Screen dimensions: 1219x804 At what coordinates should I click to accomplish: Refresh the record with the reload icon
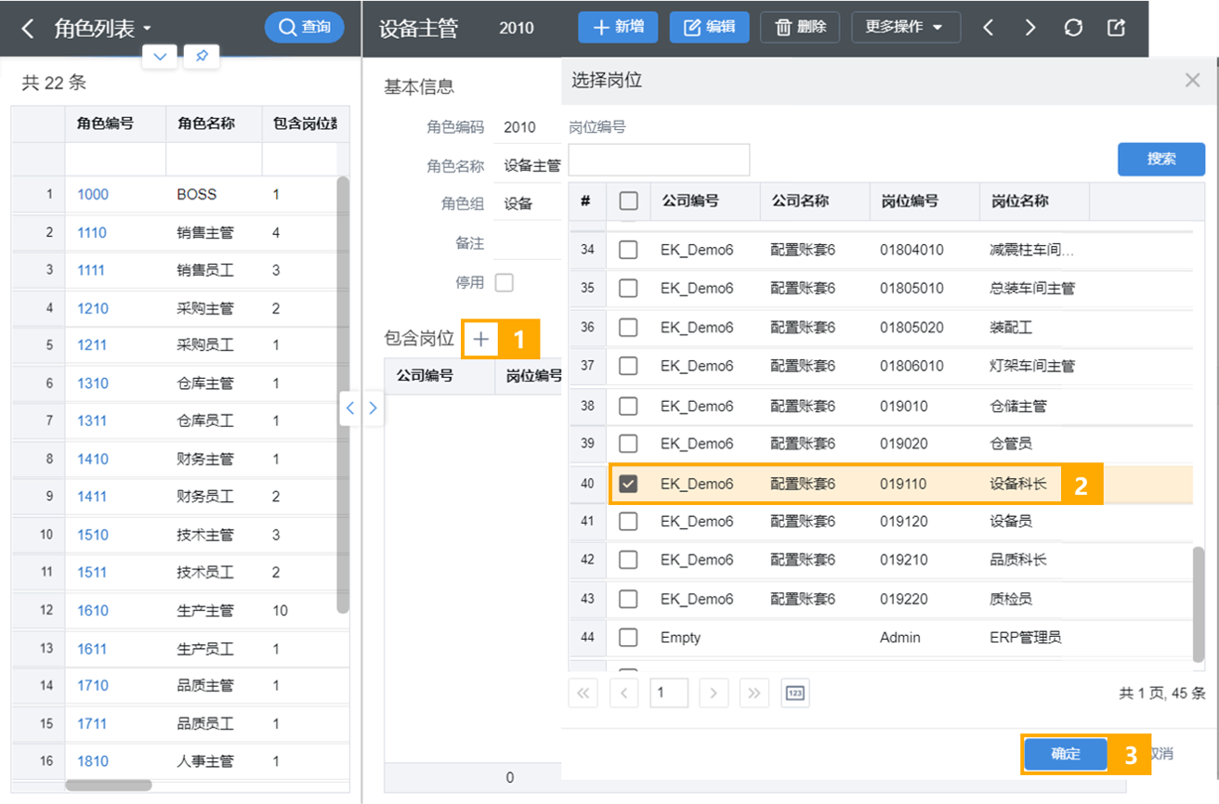click(x=1073, y=28)
